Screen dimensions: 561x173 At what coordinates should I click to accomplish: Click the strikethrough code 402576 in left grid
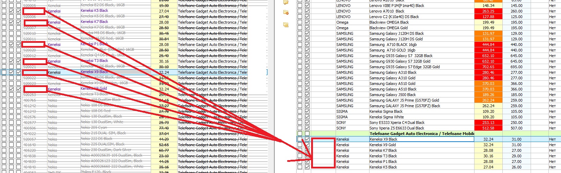(x=29, y=117)
